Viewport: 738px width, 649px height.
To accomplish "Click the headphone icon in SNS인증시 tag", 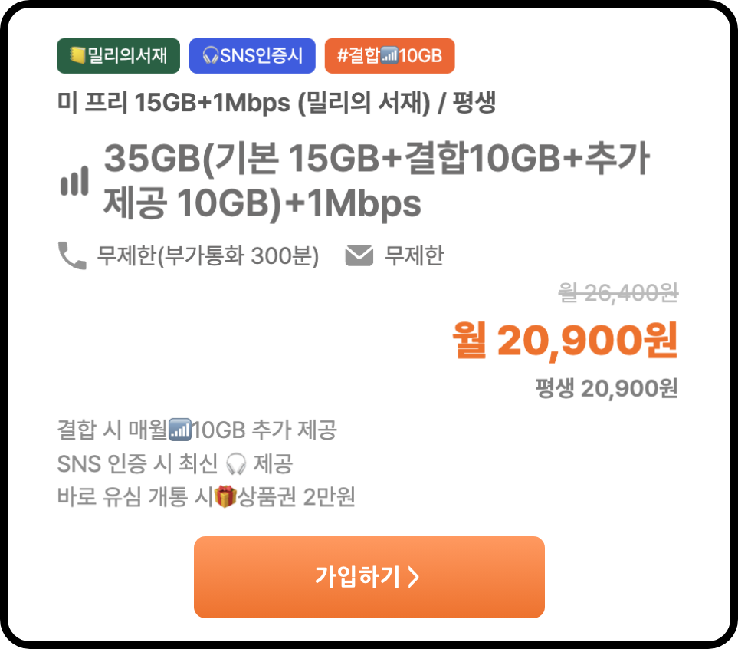I will (211, 55).
